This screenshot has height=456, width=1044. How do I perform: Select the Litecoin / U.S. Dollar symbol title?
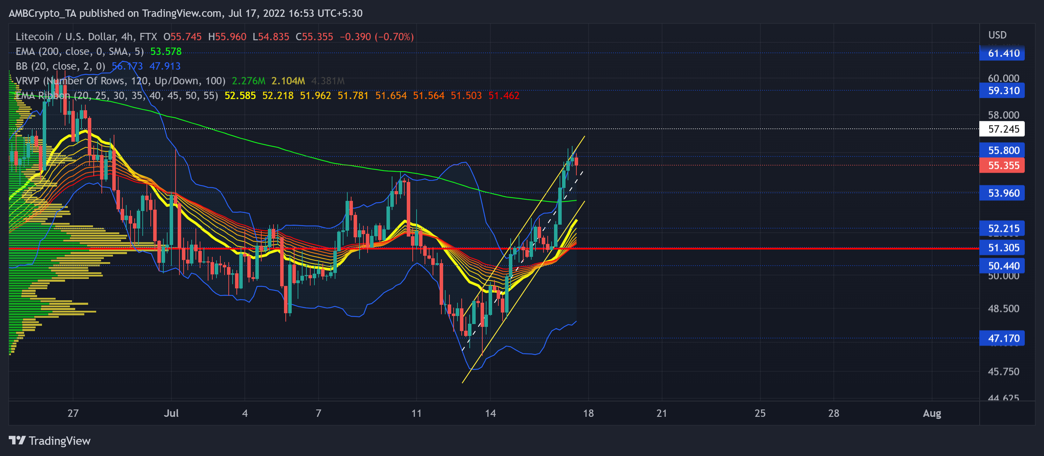tap(86, 36)
